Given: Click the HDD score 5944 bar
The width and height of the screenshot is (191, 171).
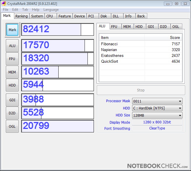Looking at the screenshot, I should (x=58, y=85).
